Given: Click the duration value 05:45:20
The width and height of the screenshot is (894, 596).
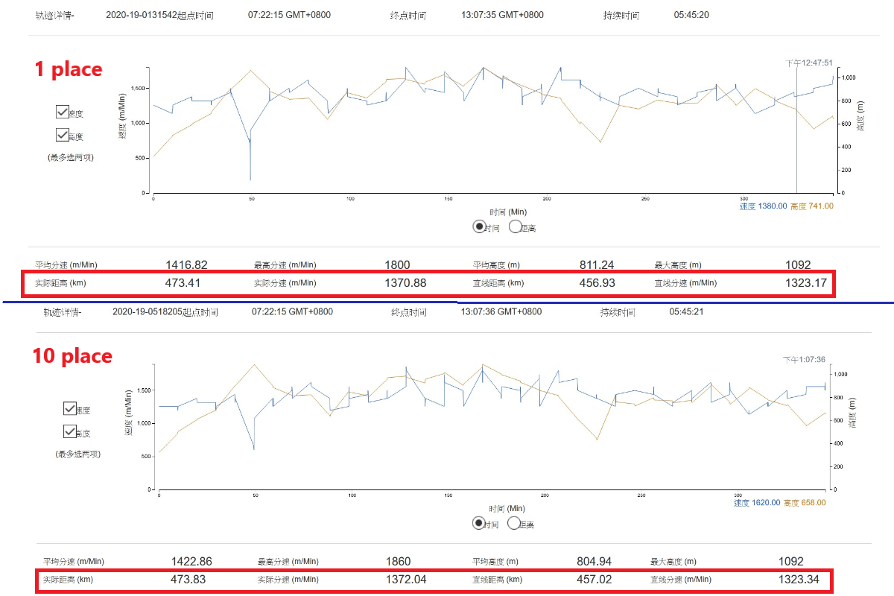Looking at the screenshot, I should click(691, 16).
